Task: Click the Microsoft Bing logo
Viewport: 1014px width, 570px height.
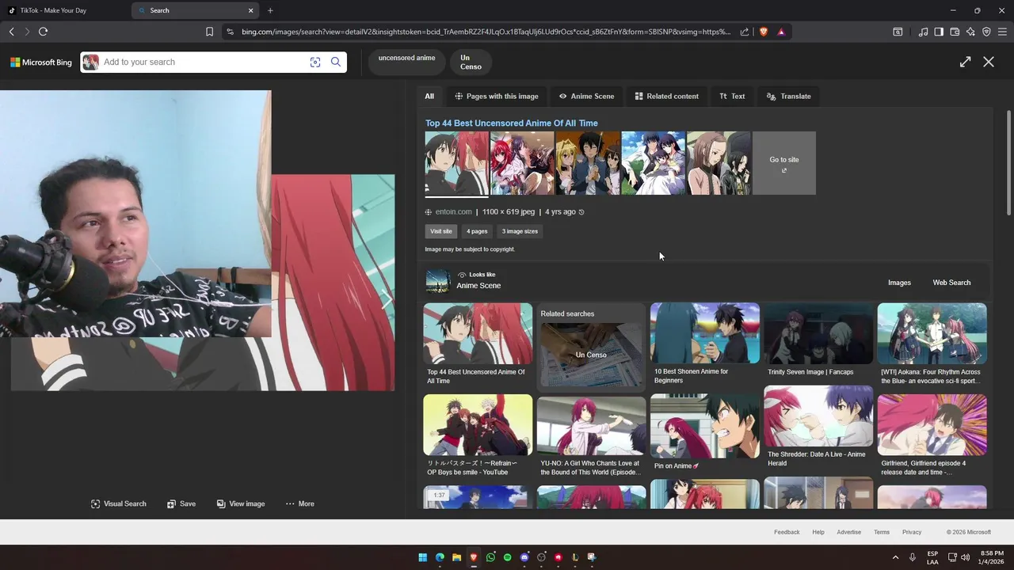Action: 41,63
